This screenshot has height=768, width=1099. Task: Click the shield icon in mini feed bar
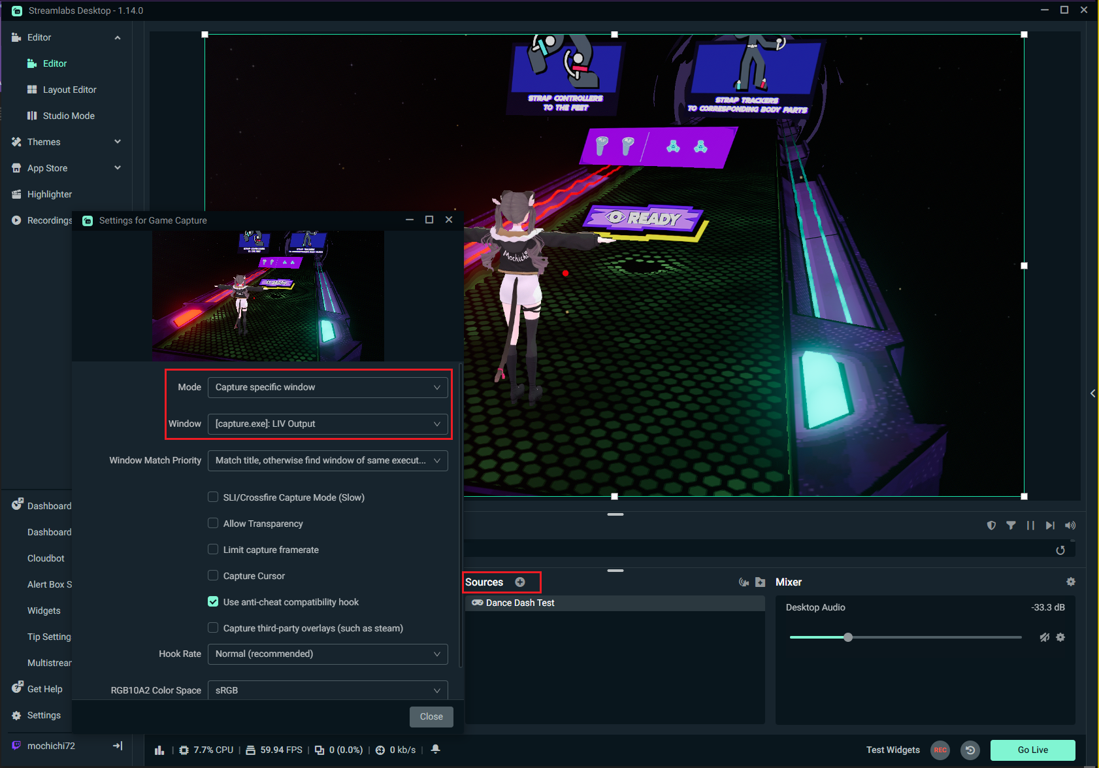click(x=991, y=526)
